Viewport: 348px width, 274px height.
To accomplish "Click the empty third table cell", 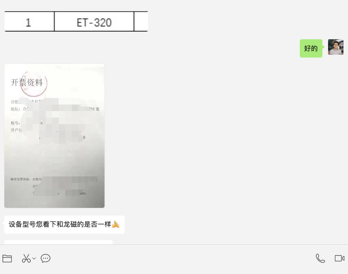I will [141, 21].
